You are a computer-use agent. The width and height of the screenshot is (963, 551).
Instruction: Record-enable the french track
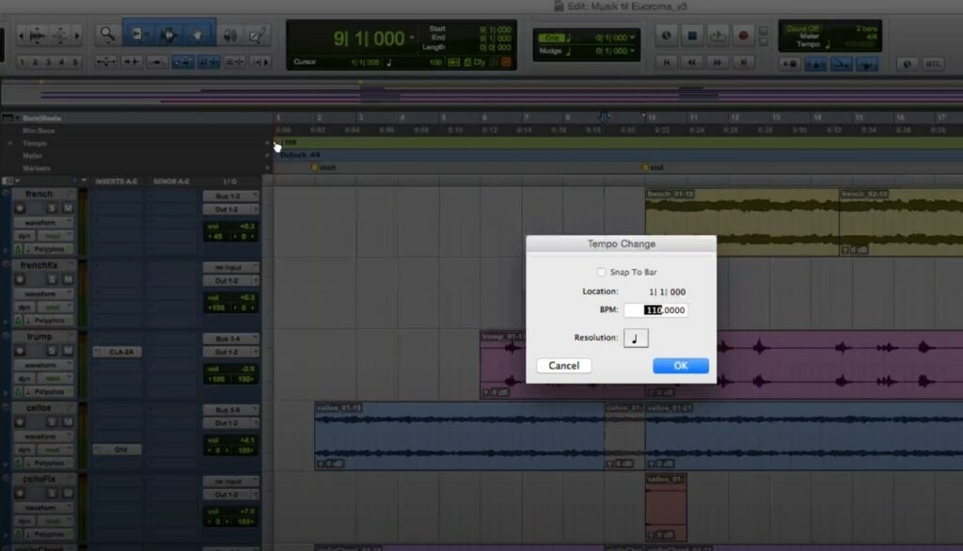(19, 209)
